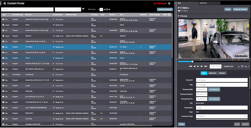
Task: Step back one frame in preview
Action: pyautogui.click(x=195, y=67)
